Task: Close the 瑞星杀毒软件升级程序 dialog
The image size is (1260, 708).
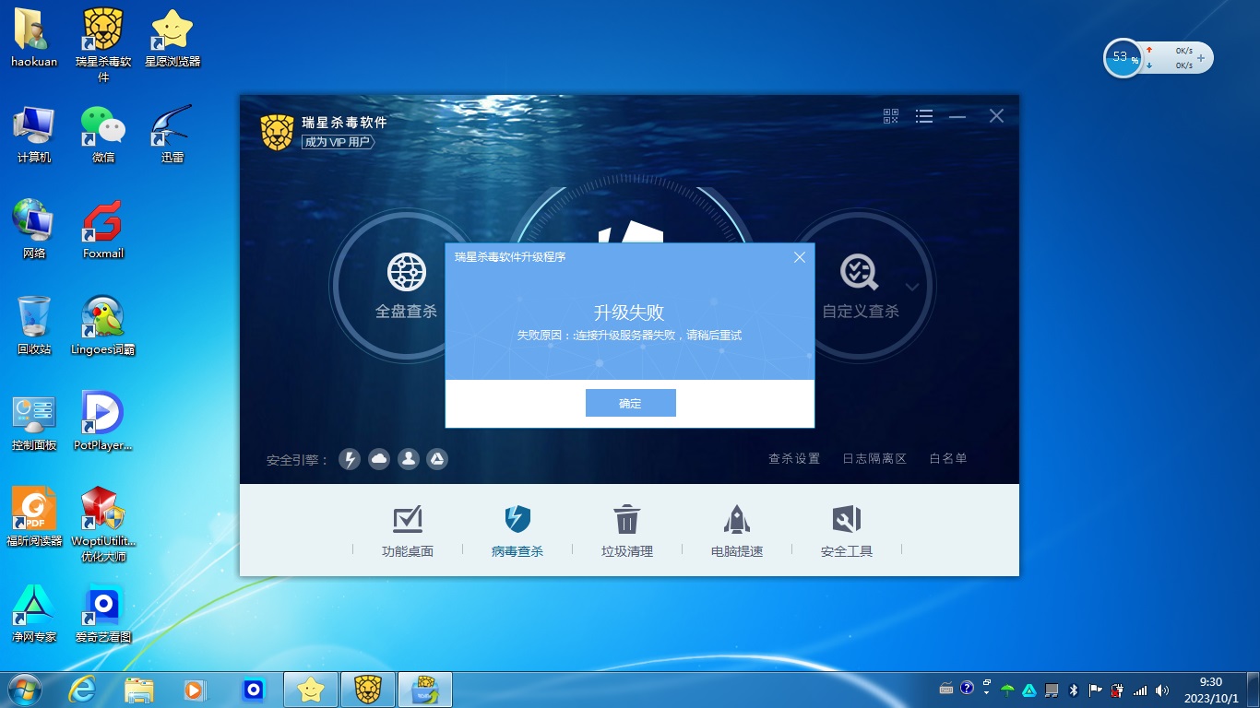Action: [800, 257]
